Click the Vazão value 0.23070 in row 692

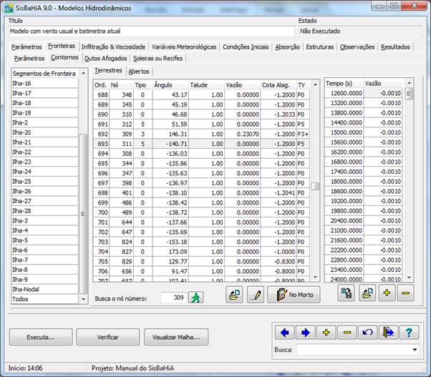click(242, 134)
